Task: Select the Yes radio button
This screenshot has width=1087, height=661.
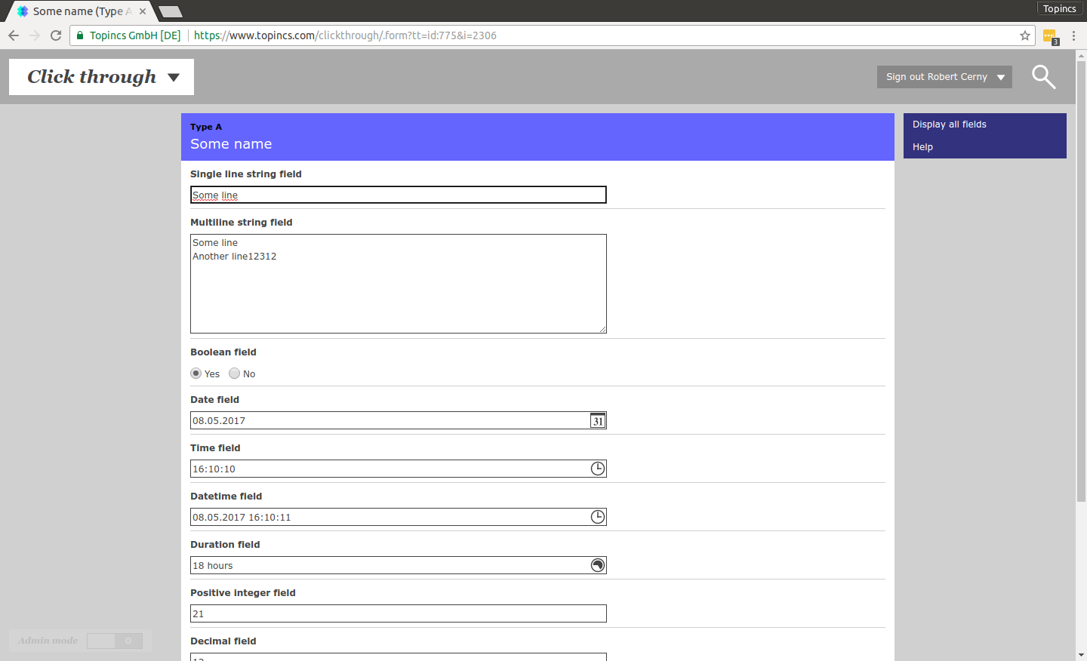Action: 196,374
